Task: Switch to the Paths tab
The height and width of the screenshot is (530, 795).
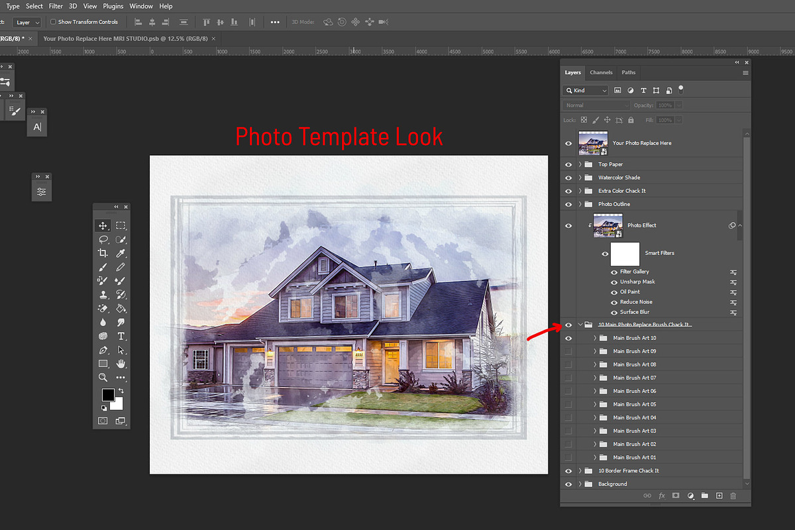Action: [x=629, y=73]
